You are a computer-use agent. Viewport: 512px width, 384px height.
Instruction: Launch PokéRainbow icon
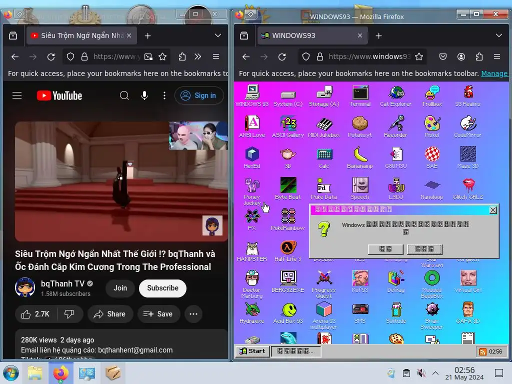tap(288, 219)
